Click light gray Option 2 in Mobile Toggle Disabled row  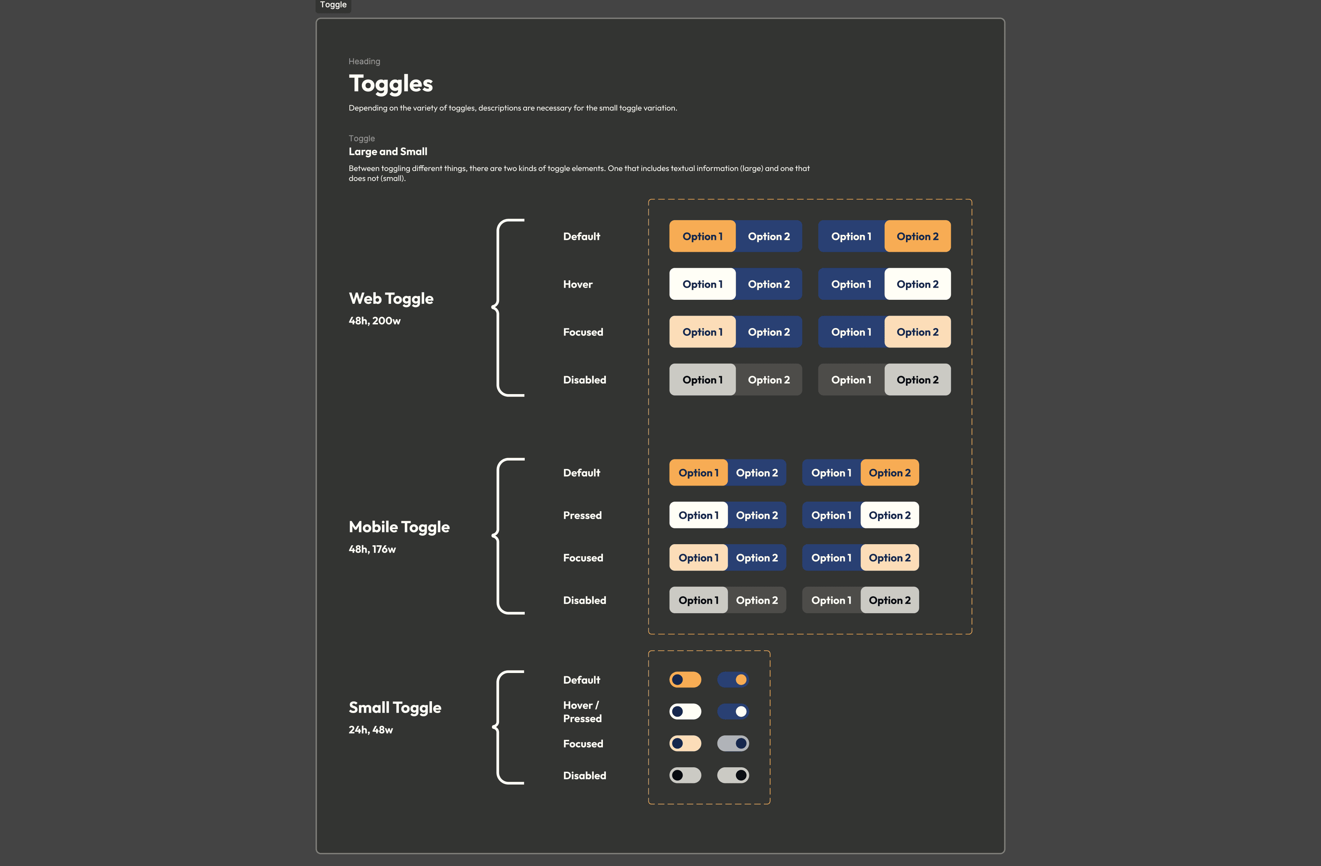coord(890,600)
